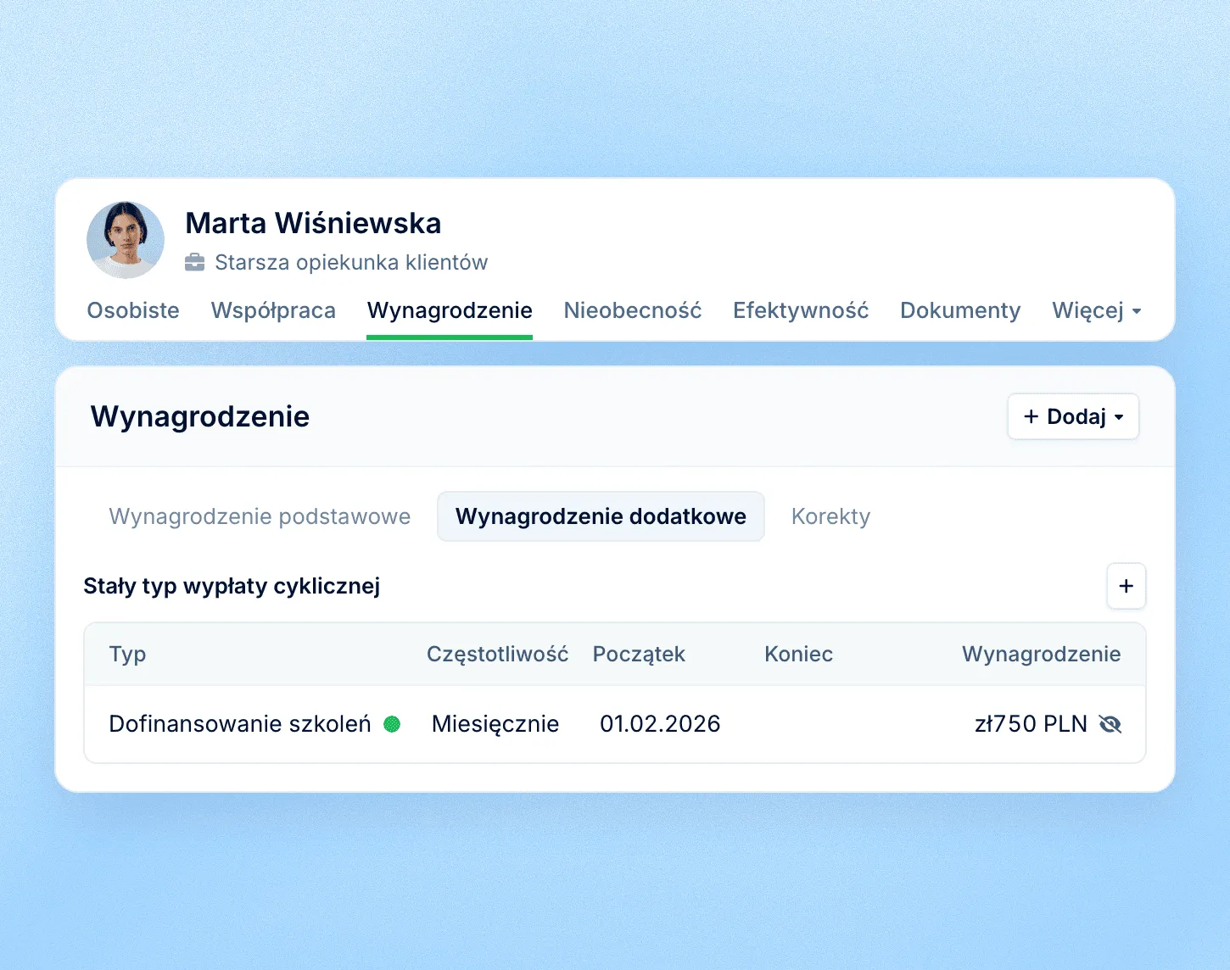Click the Koniec column header
This screenshot has width=1230, height=970.
coord(798,654)
